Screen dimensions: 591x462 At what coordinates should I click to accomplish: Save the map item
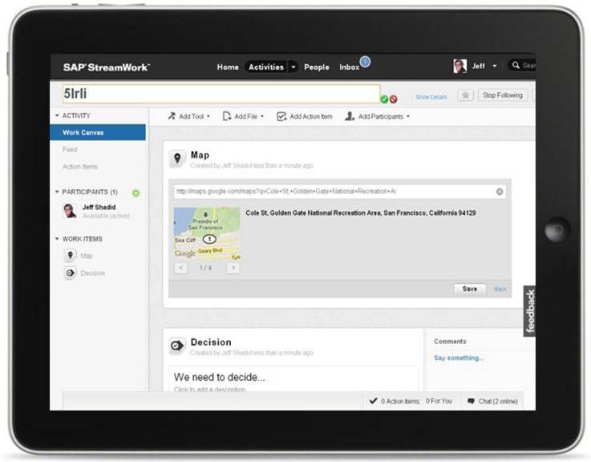pyautogui.click(x=470, y=289)
